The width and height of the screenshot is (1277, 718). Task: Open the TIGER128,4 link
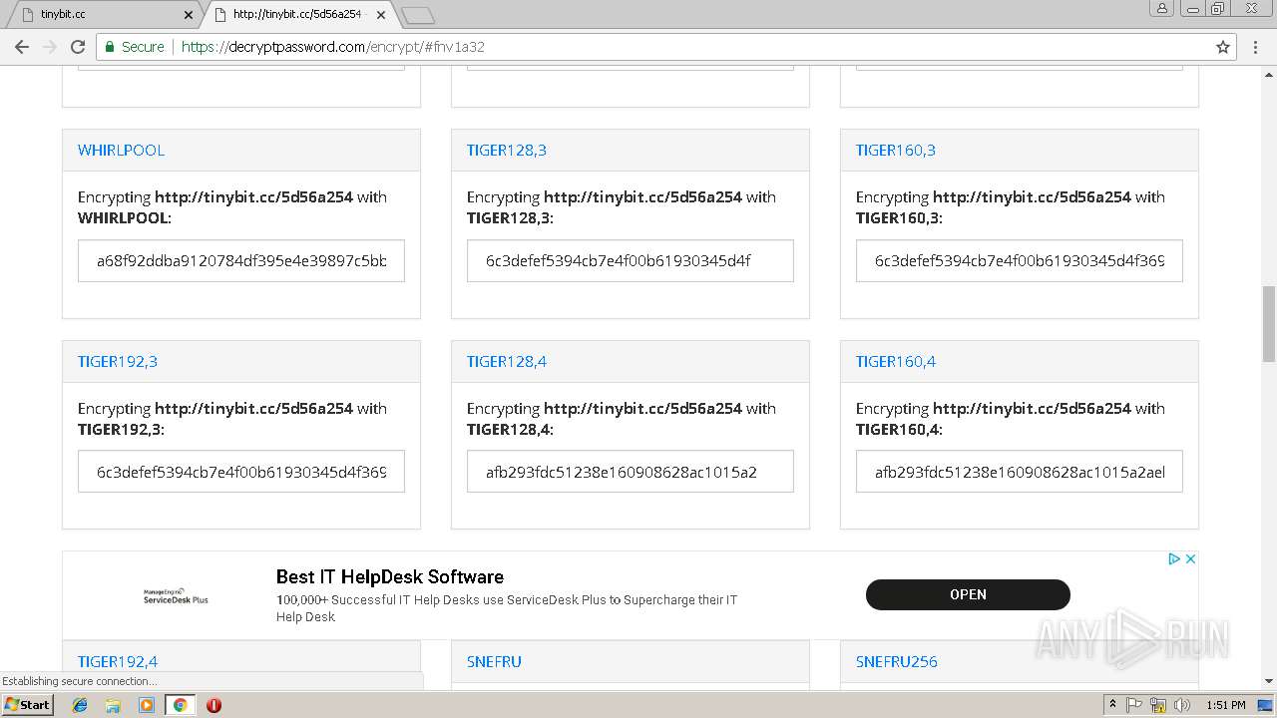[x=506, y=362]
